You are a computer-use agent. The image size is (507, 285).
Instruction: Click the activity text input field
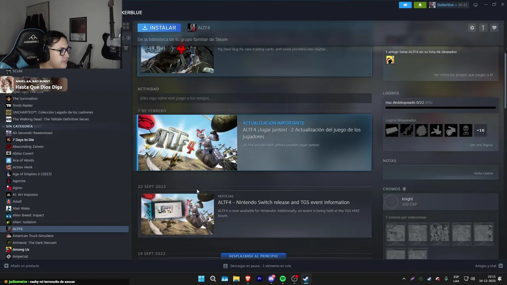(255, 98)
